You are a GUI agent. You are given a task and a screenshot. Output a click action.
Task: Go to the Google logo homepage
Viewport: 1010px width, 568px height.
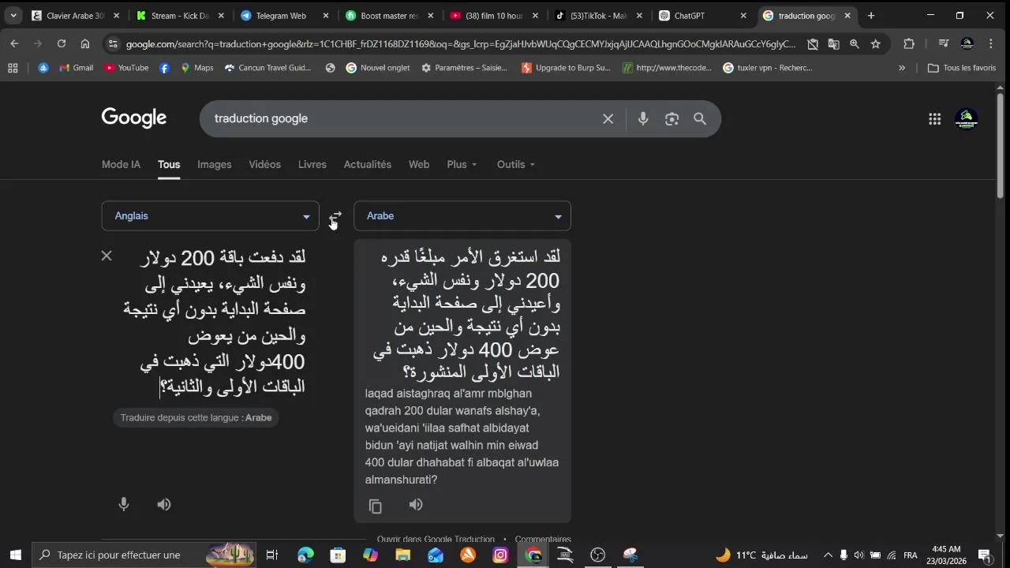pos(134,118)
